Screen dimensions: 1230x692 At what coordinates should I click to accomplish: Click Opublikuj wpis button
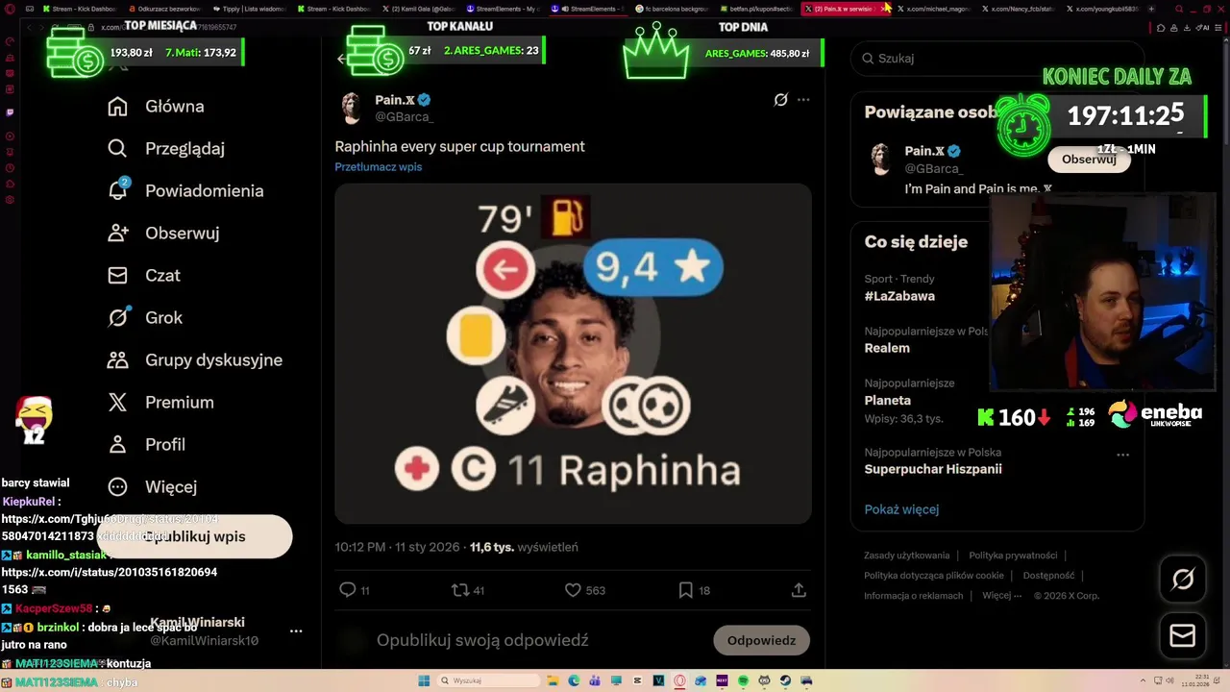tap(194, 536)
